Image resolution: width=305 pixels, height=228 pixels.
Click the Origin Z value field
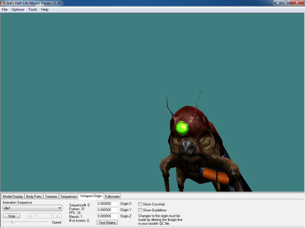click(107, 216)
